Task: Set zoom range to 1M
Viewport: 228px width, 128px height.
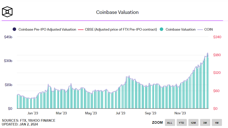Action: pyautogui.click(x=217, y=122)
